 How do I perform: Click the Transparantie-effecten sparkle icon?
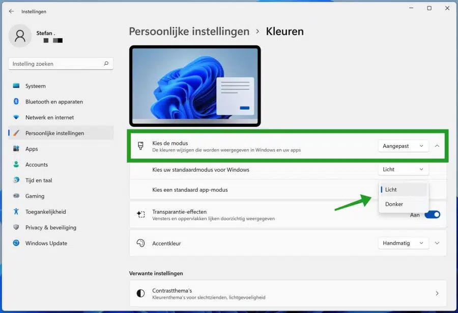pyautogui.click(x=141, y=215)
